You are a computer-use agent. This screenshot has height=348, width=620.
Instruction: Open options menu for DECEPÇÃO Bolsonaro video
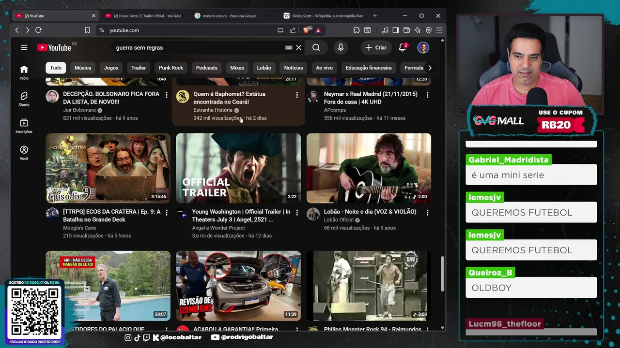tap(167, 95)
